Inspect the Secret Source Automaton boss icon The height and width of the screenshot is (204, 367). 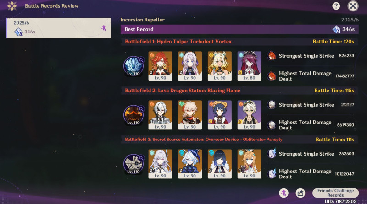133,164
